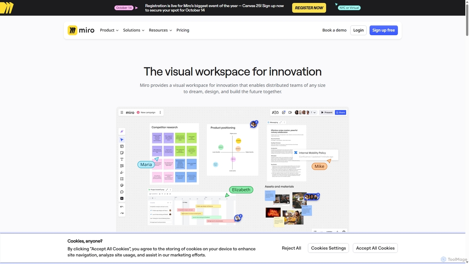Screen dimensions: 469x264
Task: Click the Maria cursor label
Action: (x=146, y=165)
